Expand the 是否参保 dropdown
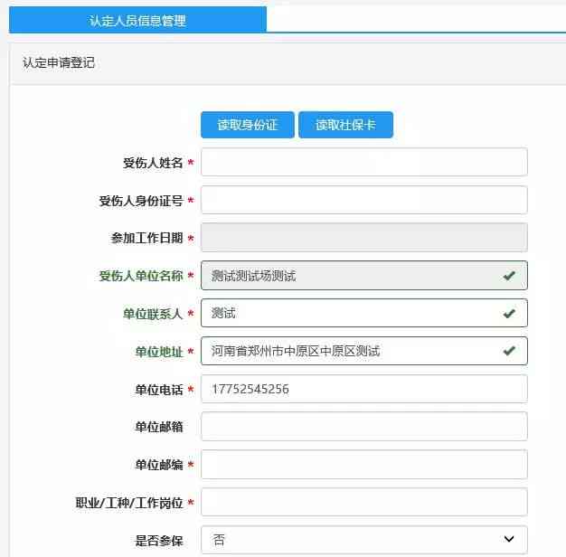 click(363, 540)
